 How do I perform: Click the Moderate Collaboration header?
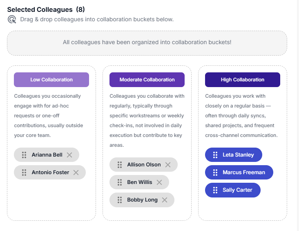point(147,80)
